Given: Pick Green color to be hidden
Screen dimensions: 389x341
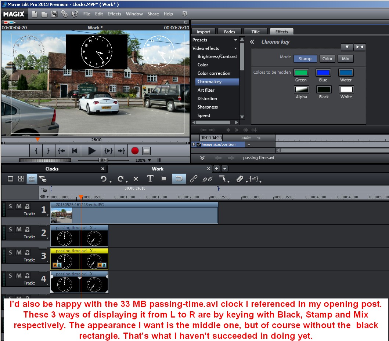Looking at the screenshot, I should 301,73.
